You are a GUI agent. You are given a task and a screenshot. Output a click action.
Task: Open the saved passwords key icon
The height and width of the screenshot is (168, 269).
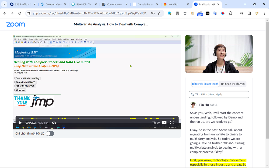point(153,13)
